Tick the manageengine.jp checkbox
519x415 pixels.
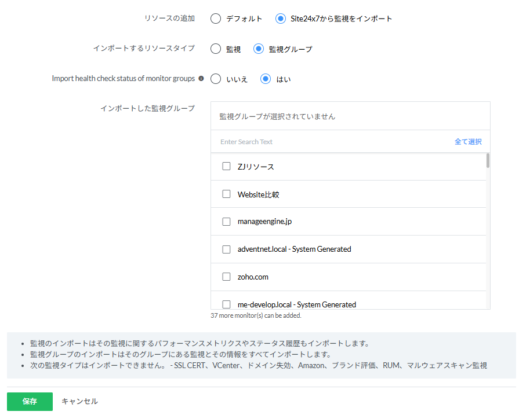tap(226, 222)
